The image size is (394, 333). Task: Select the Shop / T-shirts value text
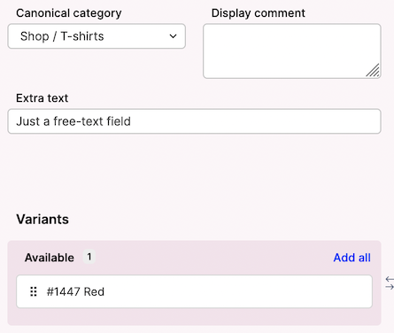tap(62, 36)
